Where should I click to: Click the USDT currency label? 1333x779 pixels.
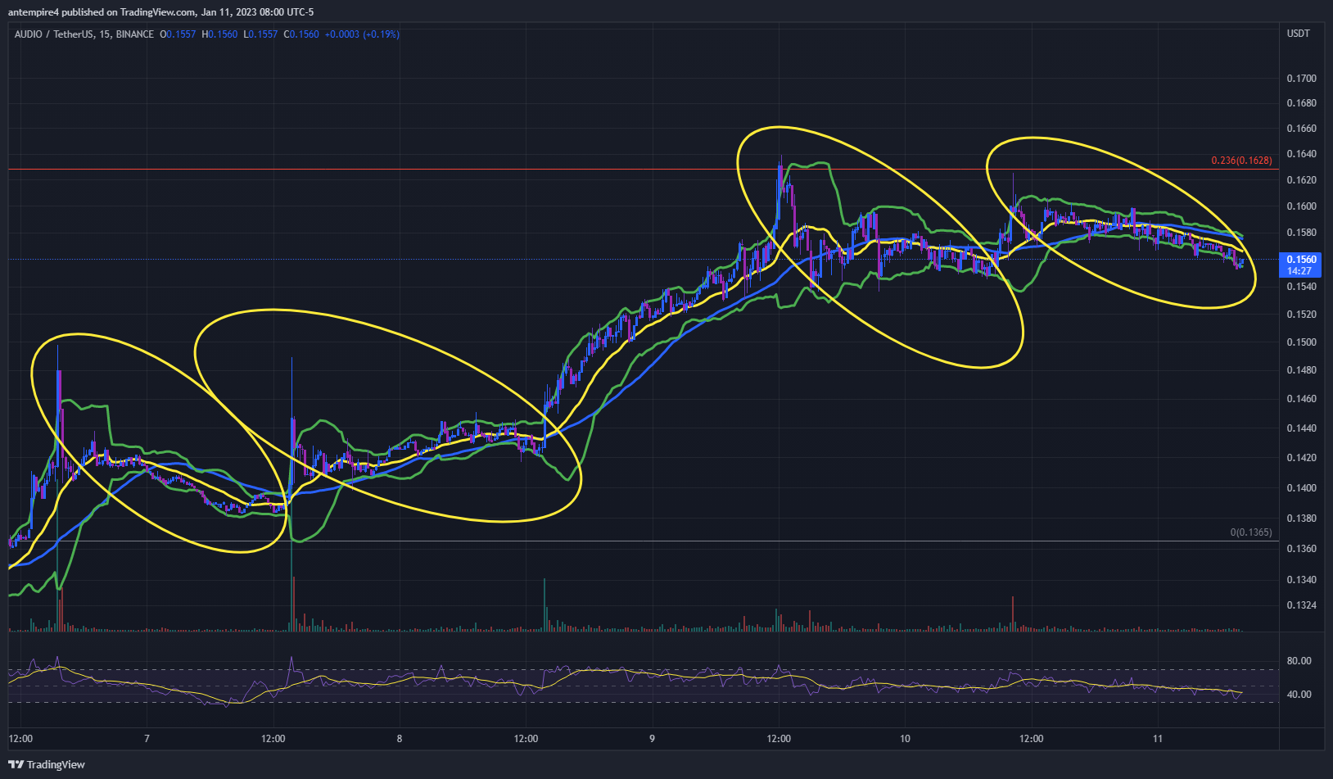click(x=1299, y=34)
